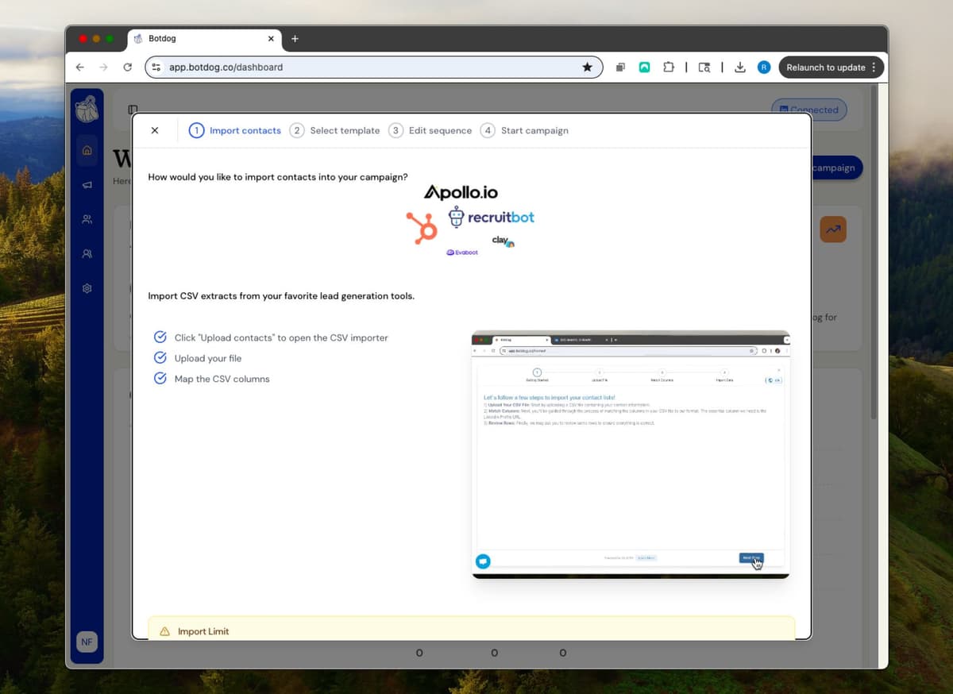Image resolution: width=953 pixels, height=694 pixels.
Task: Click the clay logo
Action: (503, 241)
